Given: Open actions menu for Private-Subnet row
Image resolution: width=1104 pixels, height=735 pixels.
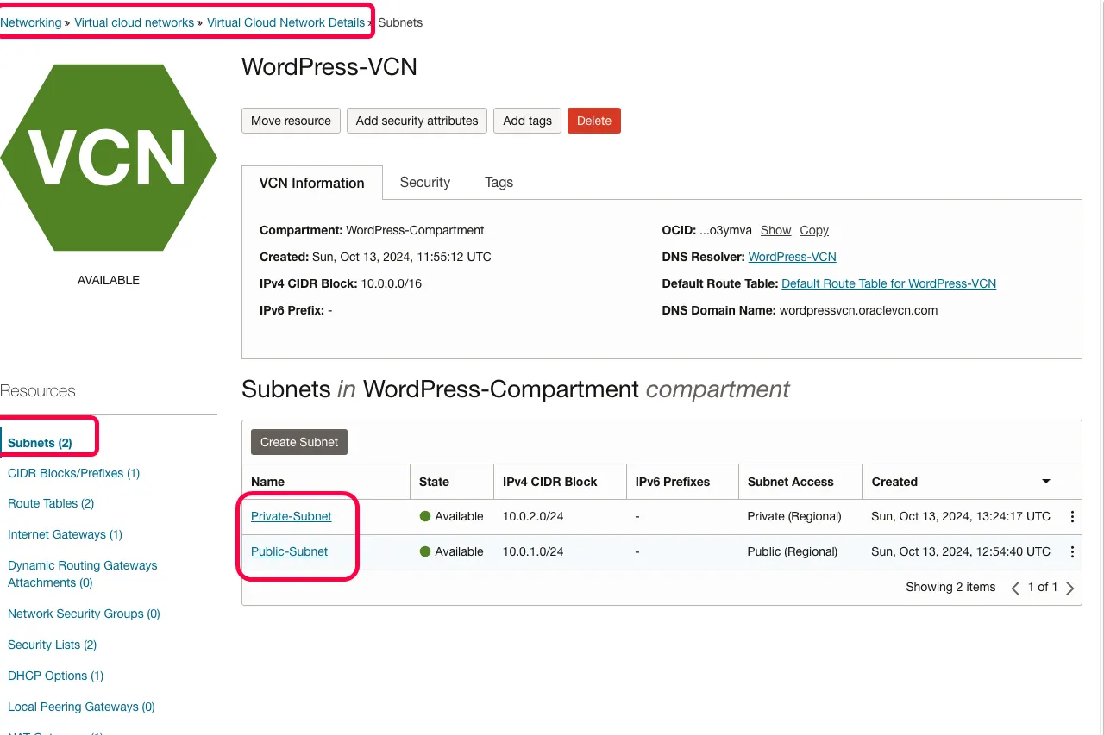Looking at the screenshot, I should (1072, 517).
